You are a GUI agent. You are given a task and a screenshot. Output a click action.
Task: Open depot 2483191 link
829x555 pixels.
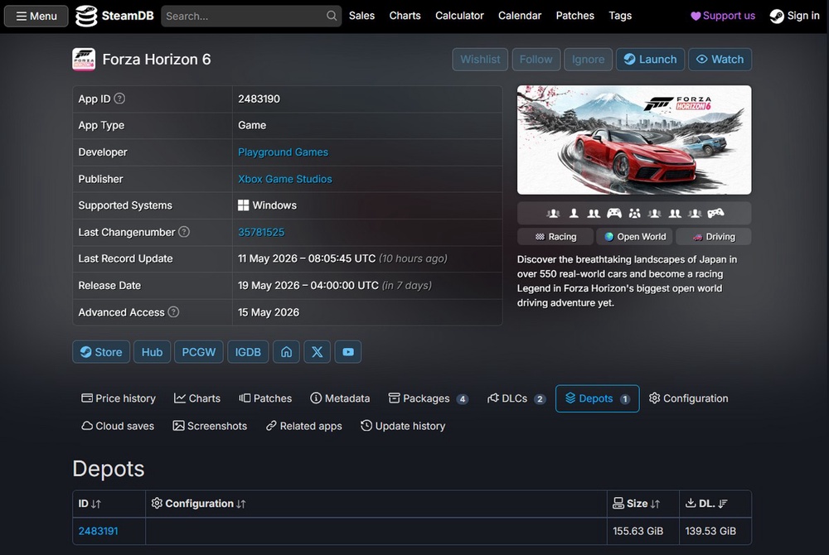[99, 531]
